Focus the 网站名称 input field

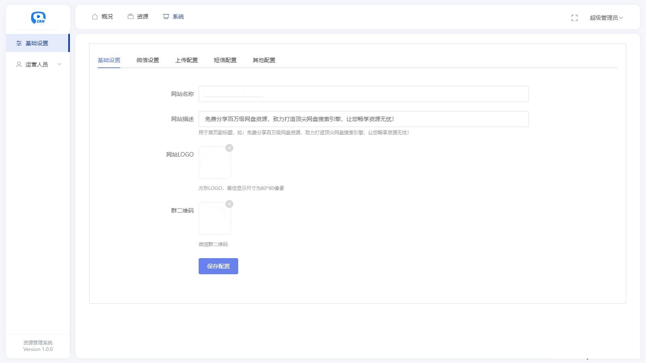pos(363,94)
